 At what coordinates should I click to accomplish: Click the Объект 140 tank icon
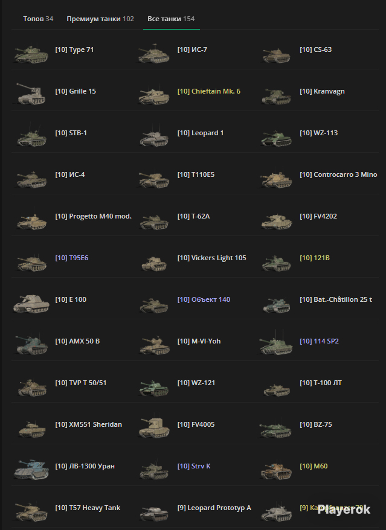[154, 305]
